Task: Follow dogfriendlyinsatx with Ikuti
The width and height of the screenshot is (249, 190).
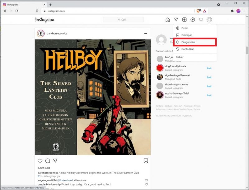Action: point(209,68)
